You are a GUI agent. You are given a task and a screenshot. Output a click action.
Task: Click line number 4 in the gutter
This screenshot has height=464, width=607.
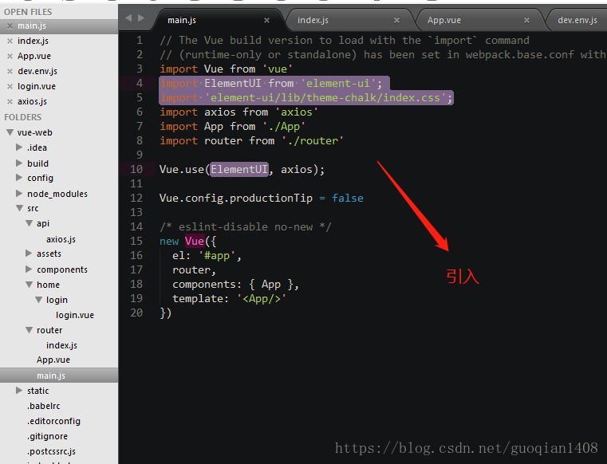[x=140, y=83]
